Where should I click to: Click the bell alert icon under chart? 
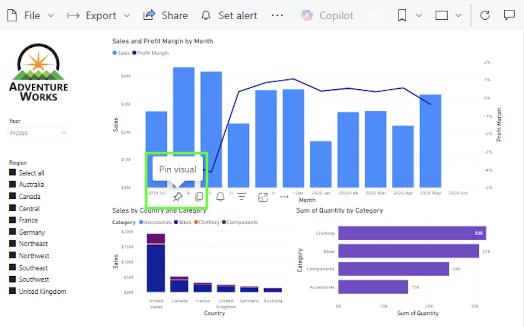tap(220, 197)
